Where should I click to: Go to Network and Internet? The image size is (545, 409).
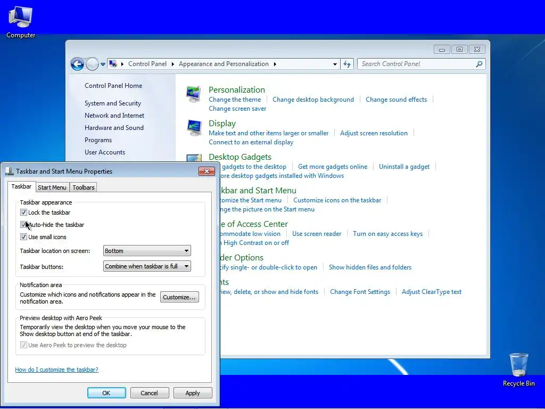click(114, 116)
